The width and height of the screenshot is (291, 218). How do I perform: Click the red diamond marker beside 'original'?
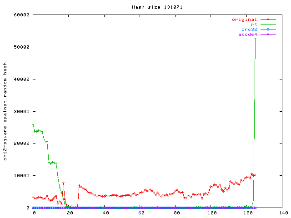pos(268,19)
